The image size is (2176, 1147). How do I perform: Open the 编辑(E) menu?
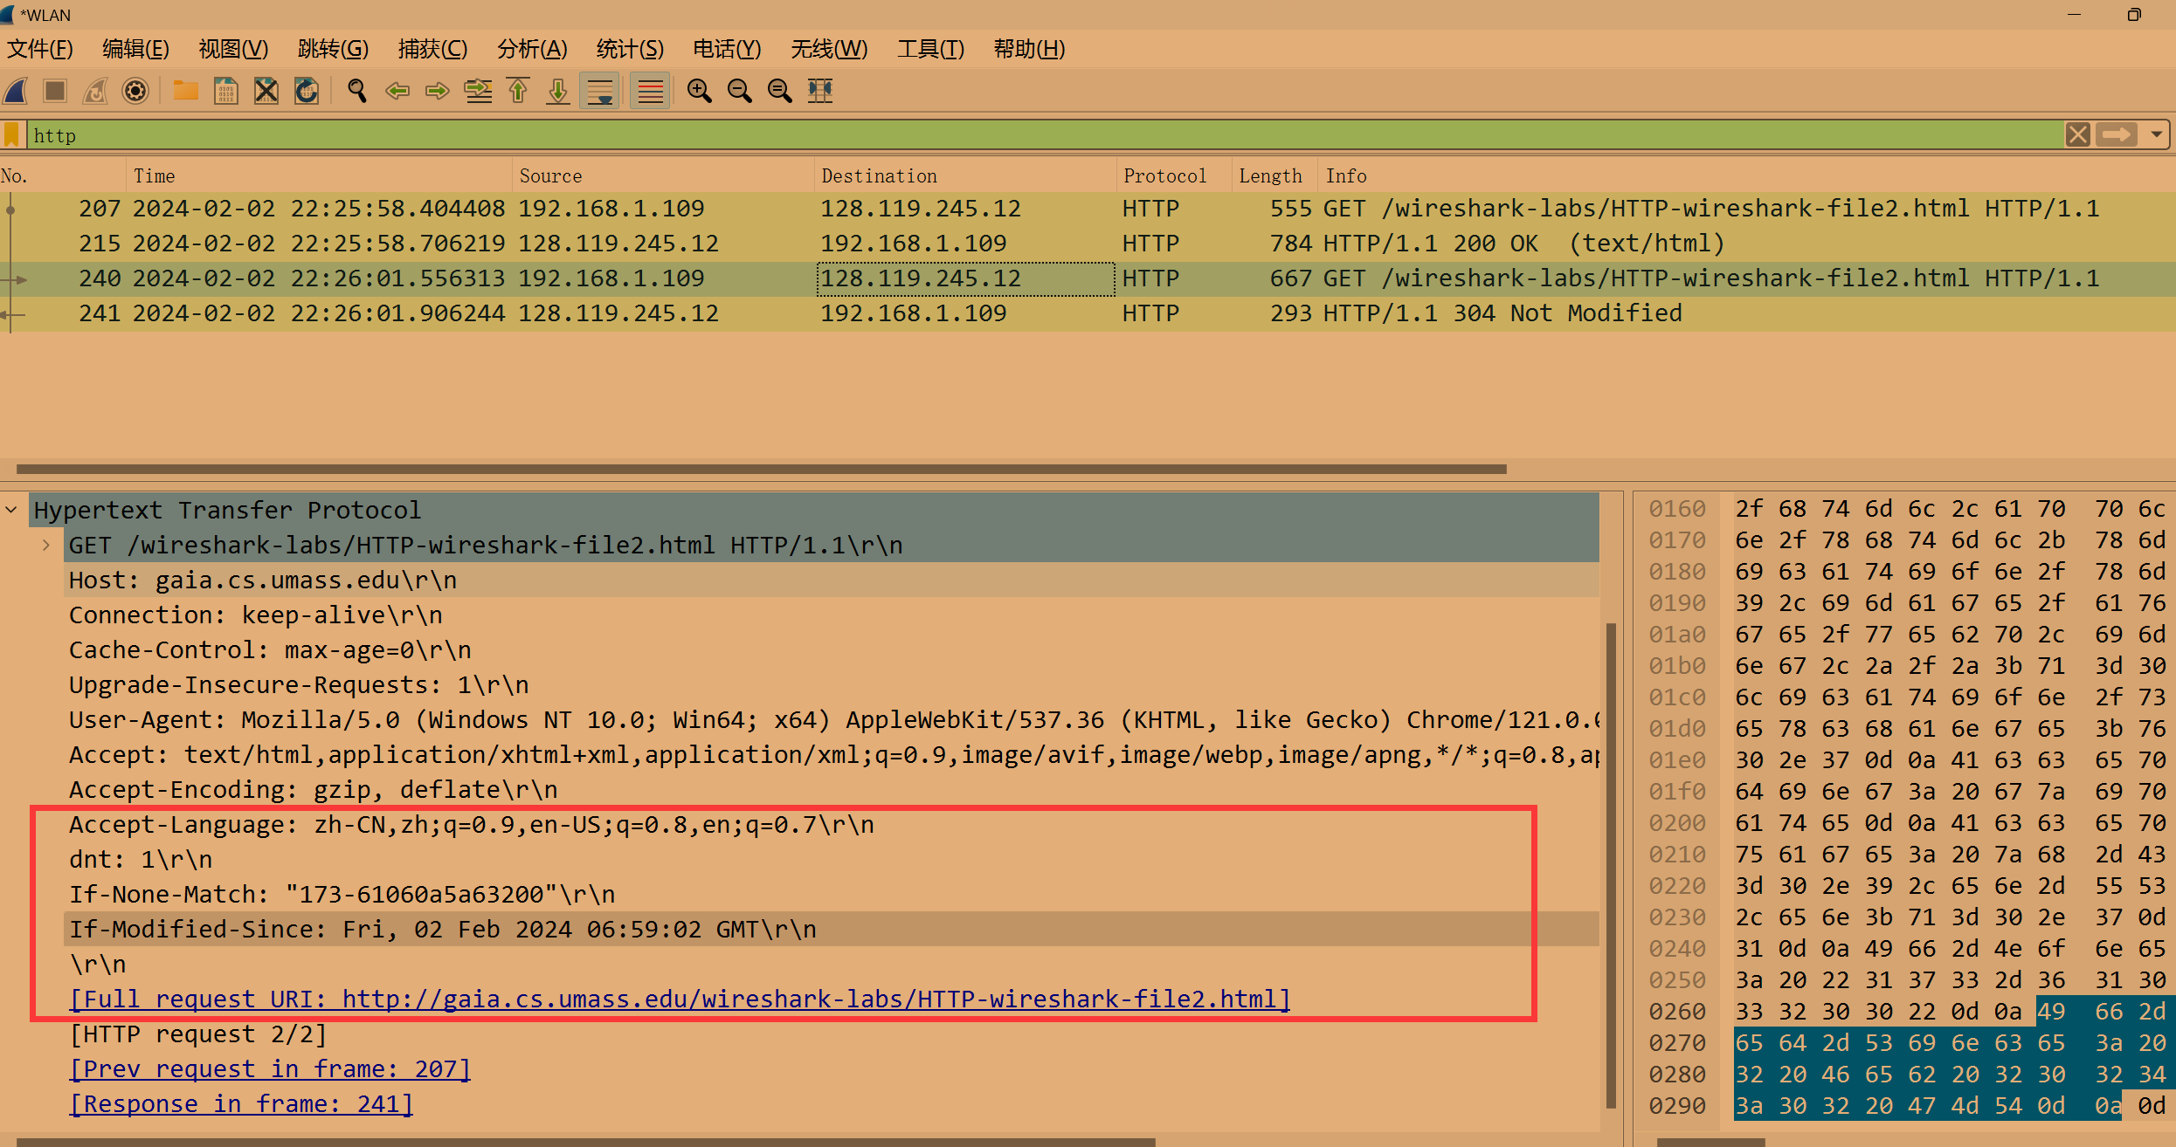(135, 49)
